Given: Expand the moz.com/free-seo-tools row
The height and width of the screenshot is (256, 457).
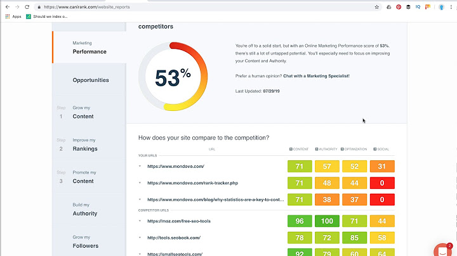Looking at the screenshot, I should coord(140,221).
